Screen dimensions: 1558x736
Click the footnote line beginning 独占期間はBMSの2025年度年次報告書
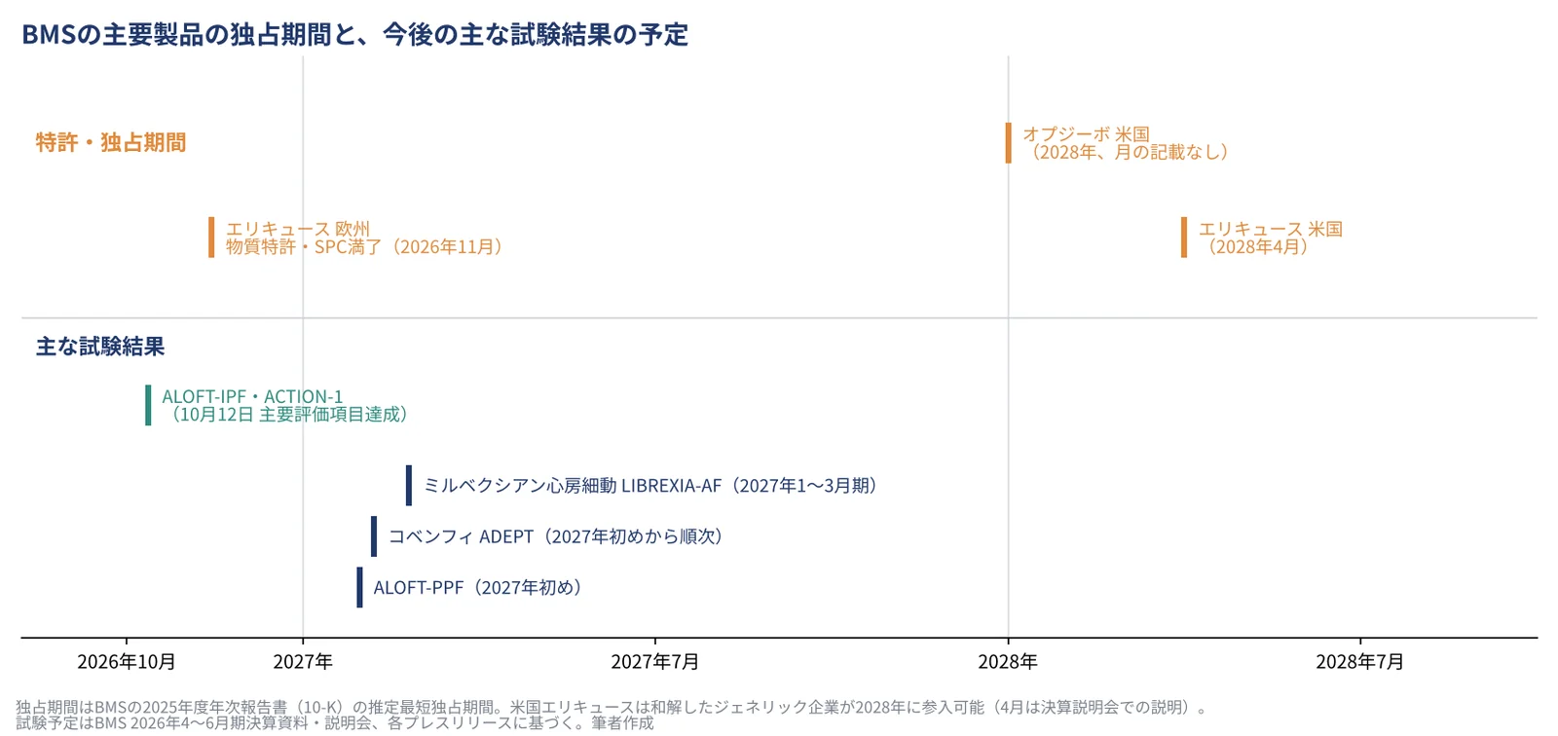click(612, 708)
